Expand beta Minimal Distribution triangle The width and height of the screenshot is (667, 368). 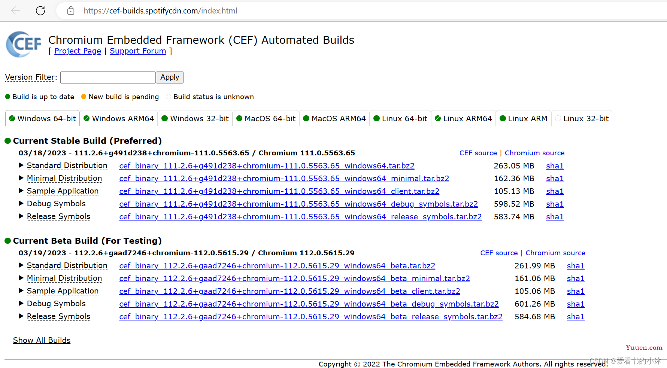(21, 278)
